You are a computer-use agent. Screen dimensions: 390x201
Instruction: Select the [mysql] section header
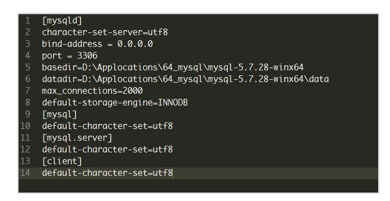pos(59,114)
